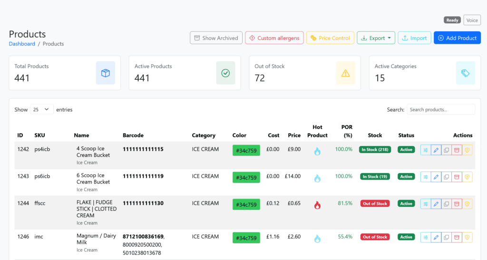Click #34c759 color swatch for product 1243
487x260 pixels.
click(246, 177)
